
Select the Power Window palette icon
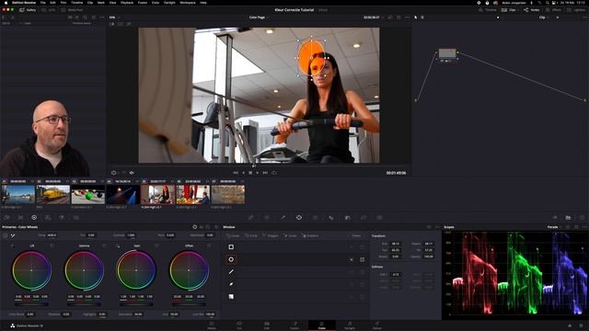tap(299, 217)
